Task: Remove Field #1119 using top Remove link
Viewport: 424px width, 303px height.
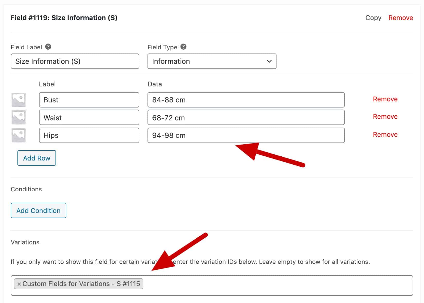Action: (x=401, y=18)
